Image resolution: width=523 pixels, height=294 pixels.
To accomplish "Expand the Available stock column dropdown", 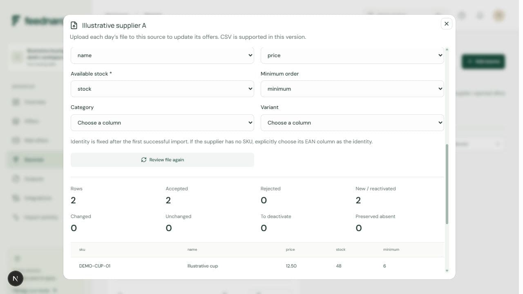I will click(162, 89).
